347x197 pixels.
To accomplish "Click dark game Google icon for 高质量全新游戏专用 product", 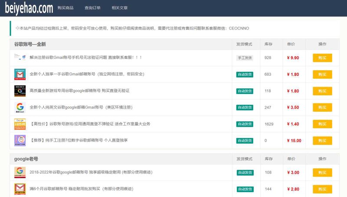I will (x=20, y=91).
